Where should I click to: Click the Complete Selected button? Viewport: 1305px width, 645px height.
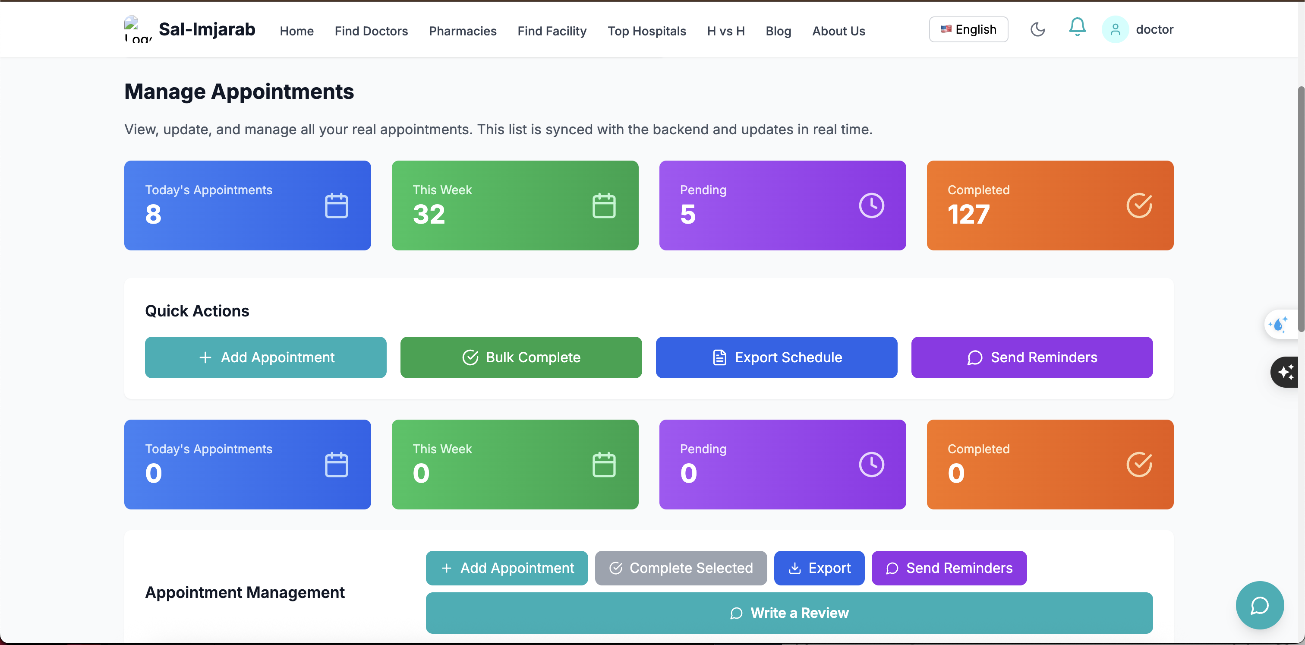point(681,568)
